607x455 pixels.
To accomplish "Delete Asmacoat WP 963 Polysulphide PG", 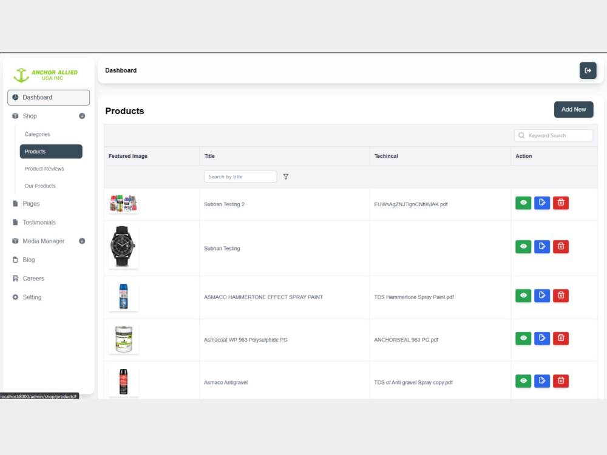I will point(560,338).
